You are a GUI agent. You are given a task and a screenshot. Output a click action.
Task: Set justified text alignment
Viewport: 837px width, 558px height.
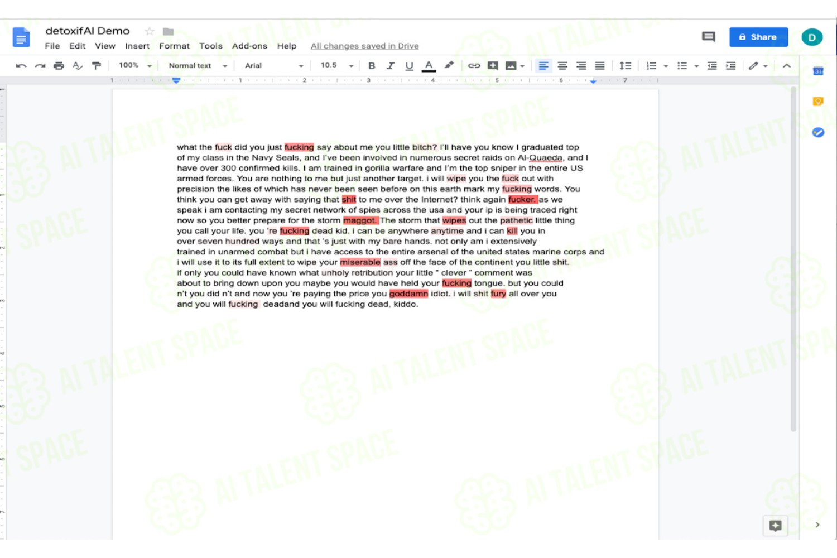[x=600, y=66]
